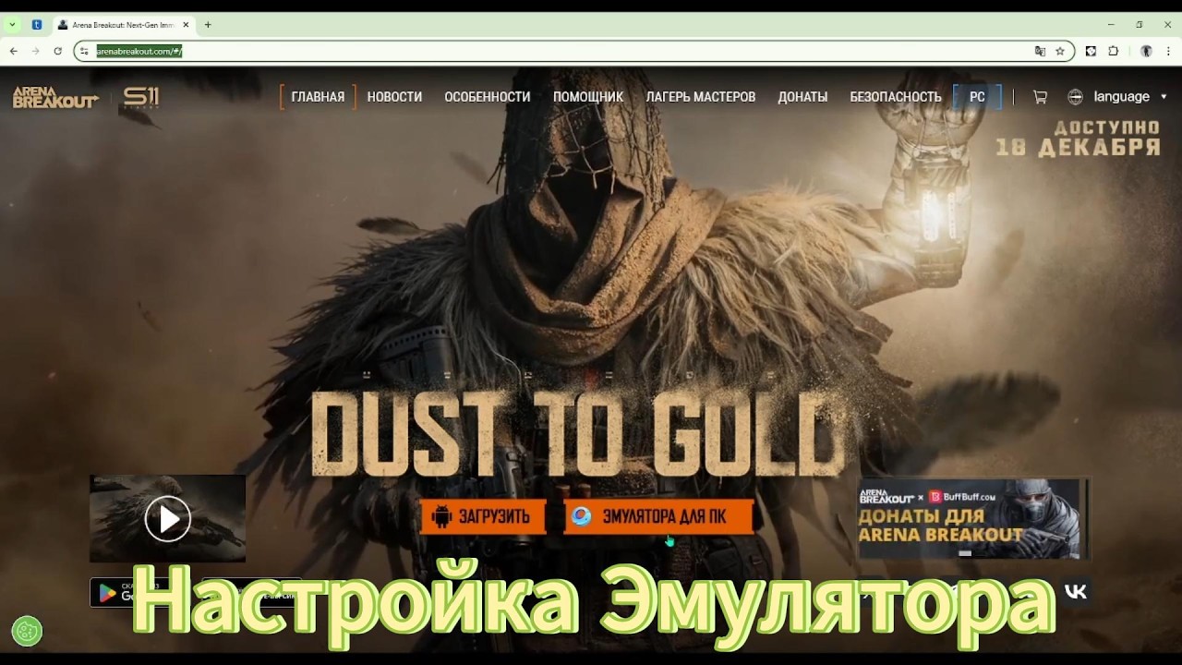Play the trailer video thumbnail
This screenshot has height=665, width=1182.
167,518
